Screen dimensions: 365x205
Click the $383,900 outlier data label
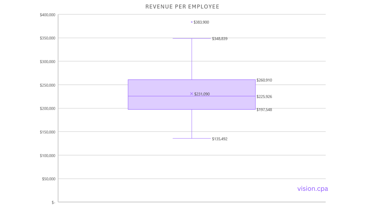pos(201,22)
